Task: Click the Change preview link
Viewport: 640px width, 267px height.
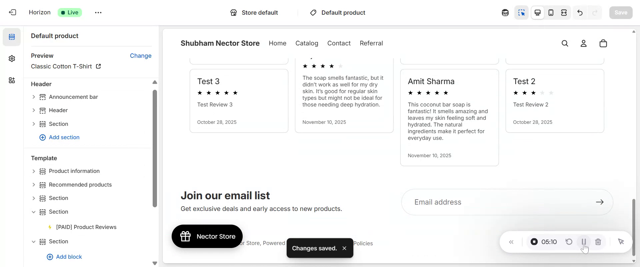Action: point(140,56)
